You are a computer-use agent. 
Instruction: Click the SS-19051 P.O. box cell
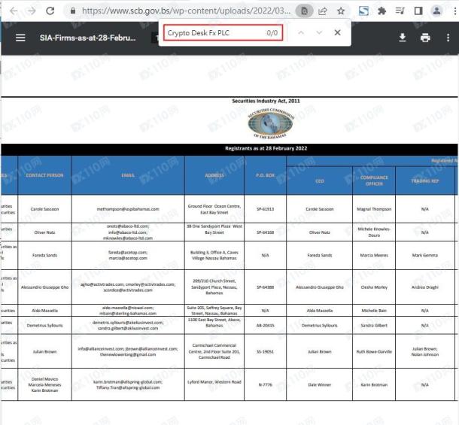tap(265, 351)
